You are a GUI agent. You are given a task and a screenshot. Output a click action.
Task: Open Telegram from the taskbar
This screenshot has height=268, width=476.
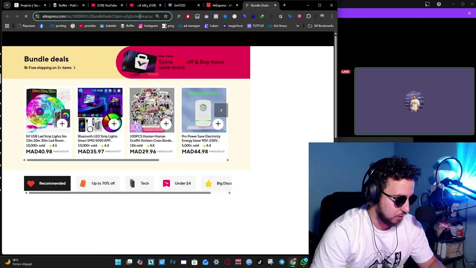[x=282, y=262]
